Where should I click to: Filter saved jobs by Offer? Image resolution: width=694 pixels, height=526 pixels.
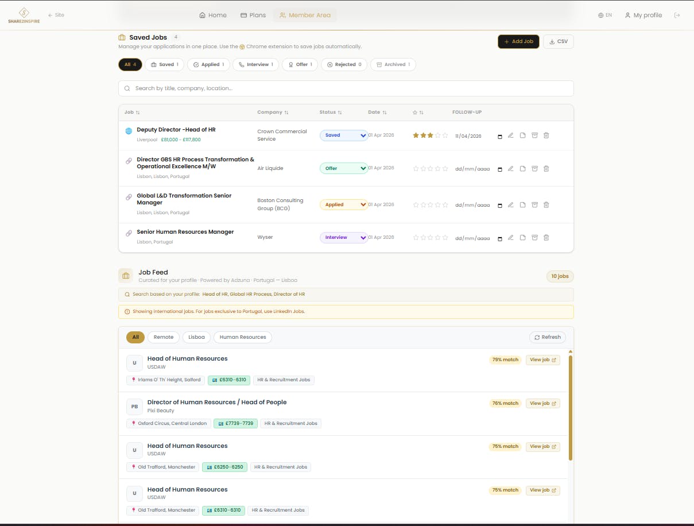click(300, 64)
